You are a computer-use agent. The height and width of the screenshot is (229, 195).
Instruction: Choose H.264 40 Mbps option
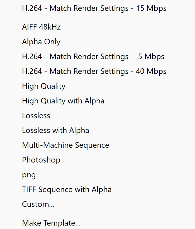coord(94,71)
